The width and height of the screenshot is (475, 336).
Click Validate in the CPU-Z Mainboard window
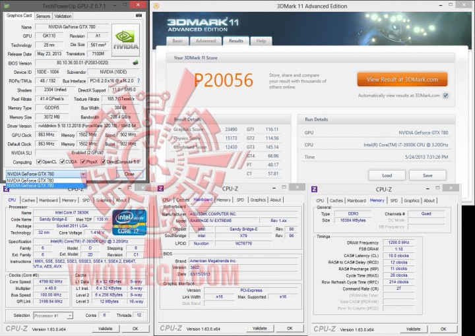click(x=260, y=329)
